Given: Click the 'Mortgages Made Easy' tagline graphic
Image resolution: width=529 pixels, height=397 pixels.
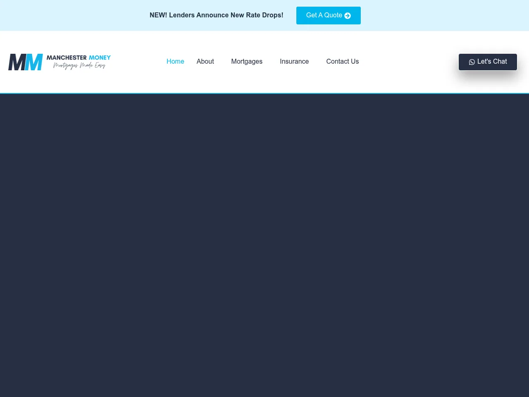Looking at the screenshot, I should pyautogui.click(x=79, y=66).
